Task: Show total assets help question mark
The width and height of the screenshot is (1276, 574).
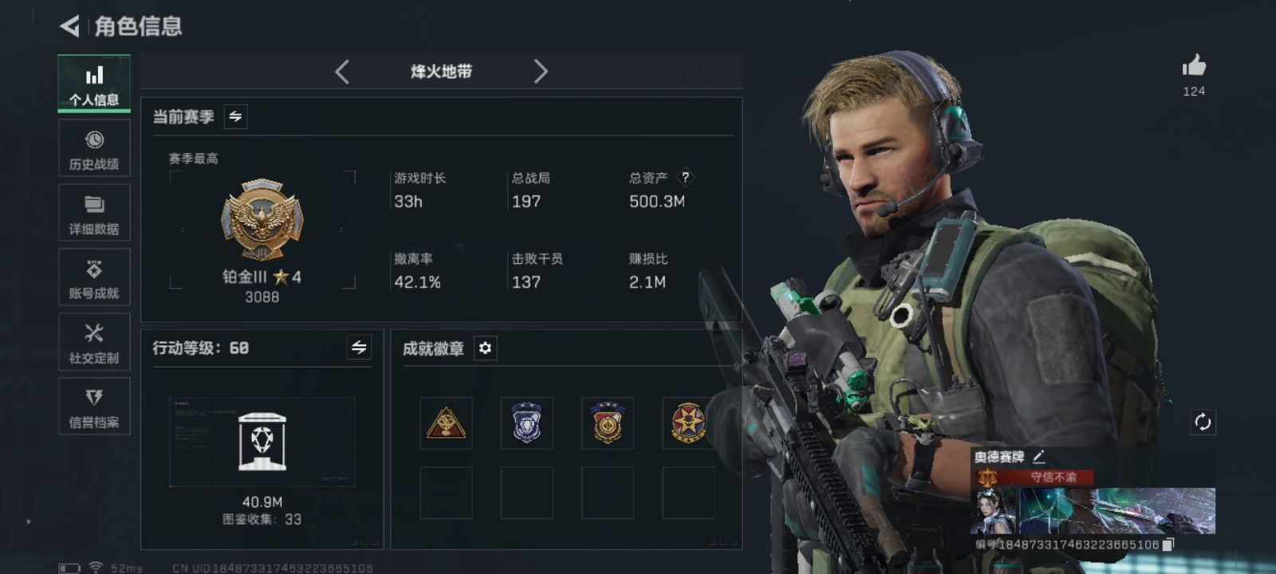Action: pyautogui.click(x=685, y=178)
